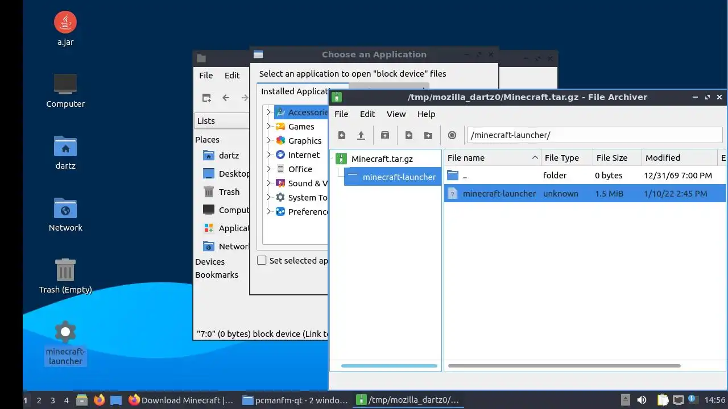The width and height of the screenshot is (728, 409).
Task: Expand the Graphics category
Action: 269,140
